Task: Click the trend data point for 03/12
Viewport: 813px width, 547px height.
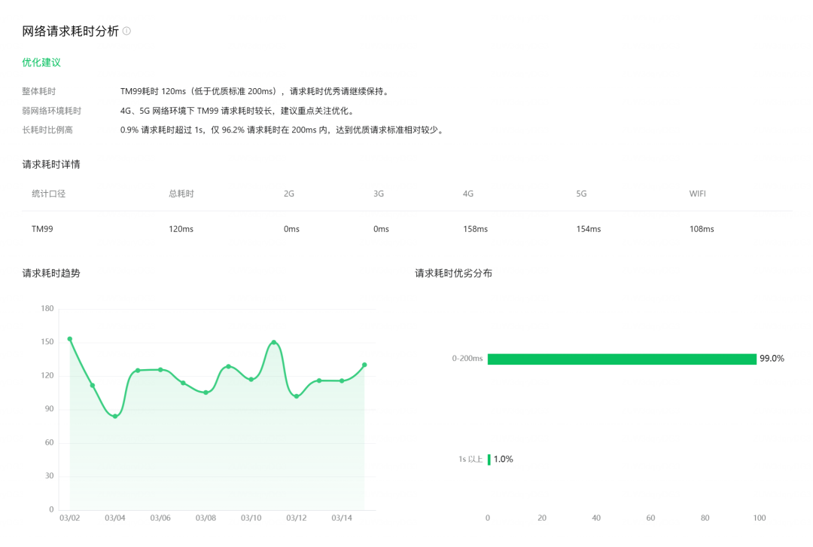Action: pos(297,396)
